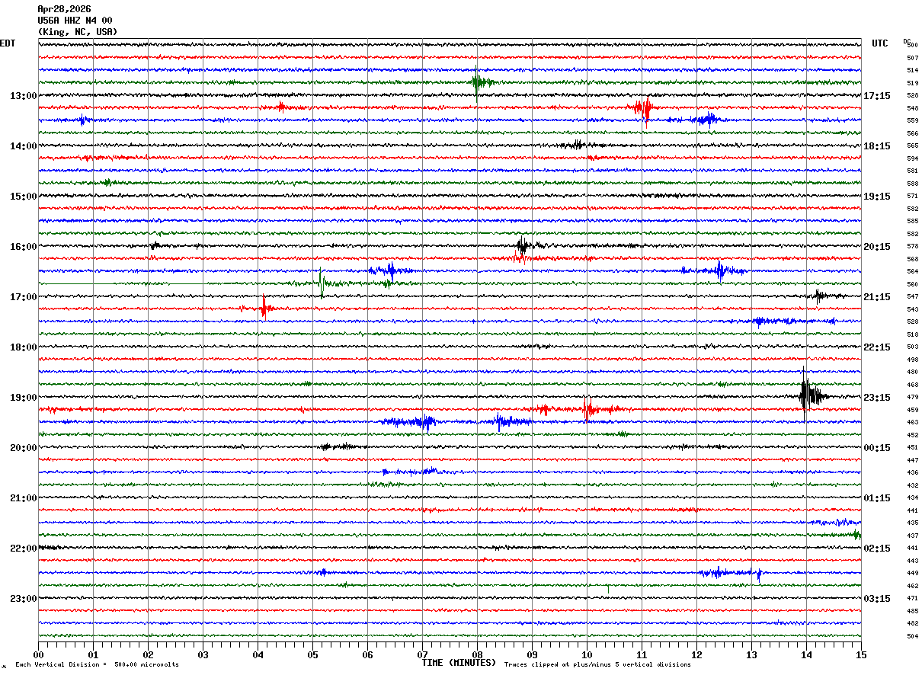Click the EDT timezone heading
This screenshot has height=675, width=922.
8,43
